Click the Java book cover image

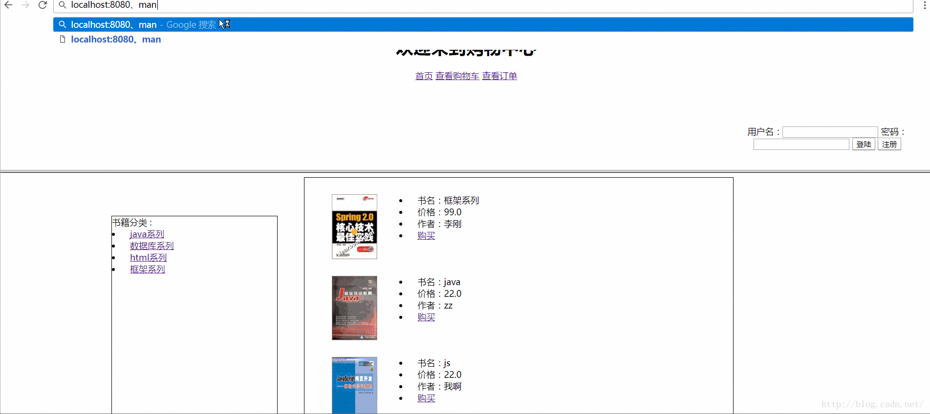pyautogui.click(x=354, y=308)
